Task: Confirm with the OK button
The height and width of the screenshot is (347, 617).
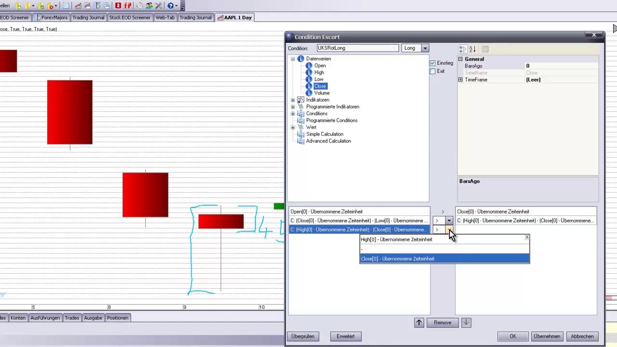Action: click(x=513, y=336)
